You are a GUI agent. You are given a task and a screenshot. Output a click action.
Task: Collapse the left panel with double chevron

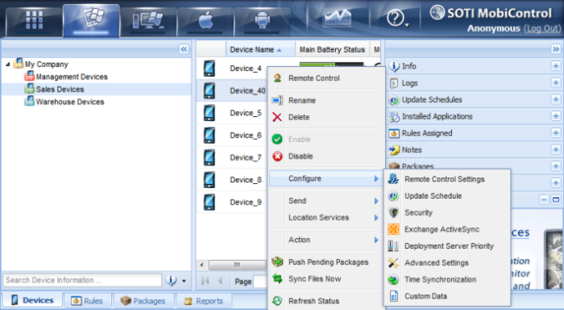coord(184,49)
